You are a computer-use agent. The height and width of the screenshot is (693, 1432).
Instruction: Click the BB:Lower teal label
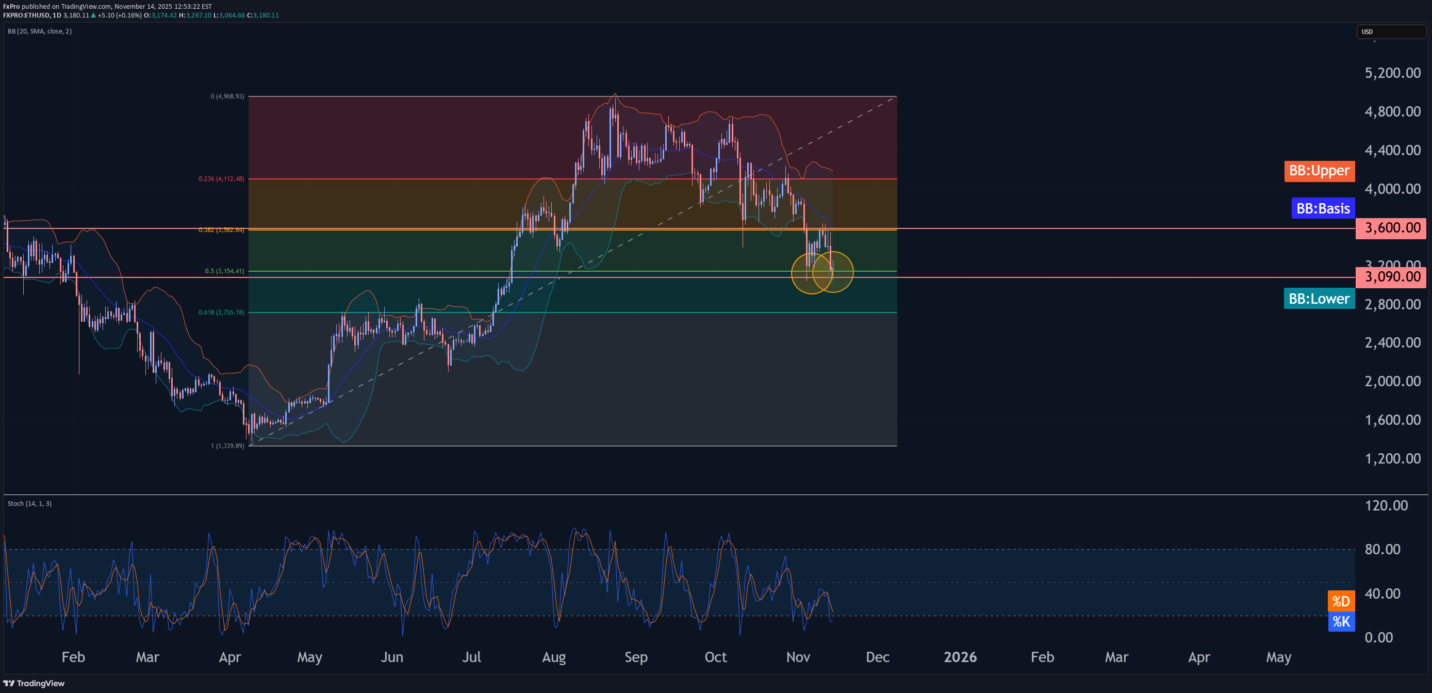(x=1319, y=299)
